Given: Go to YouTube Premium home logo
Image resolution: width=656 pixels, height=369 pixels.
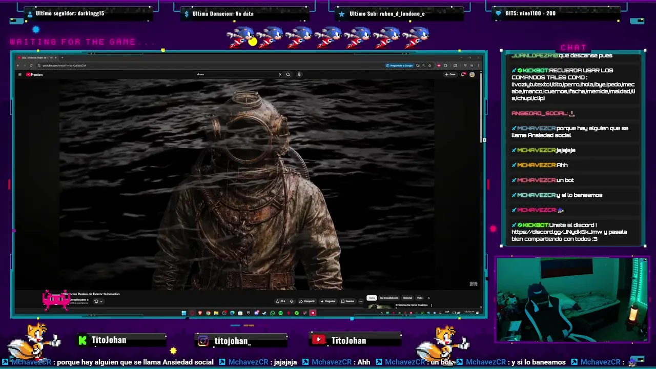Looking at the screenshot, I should point(34,74).
